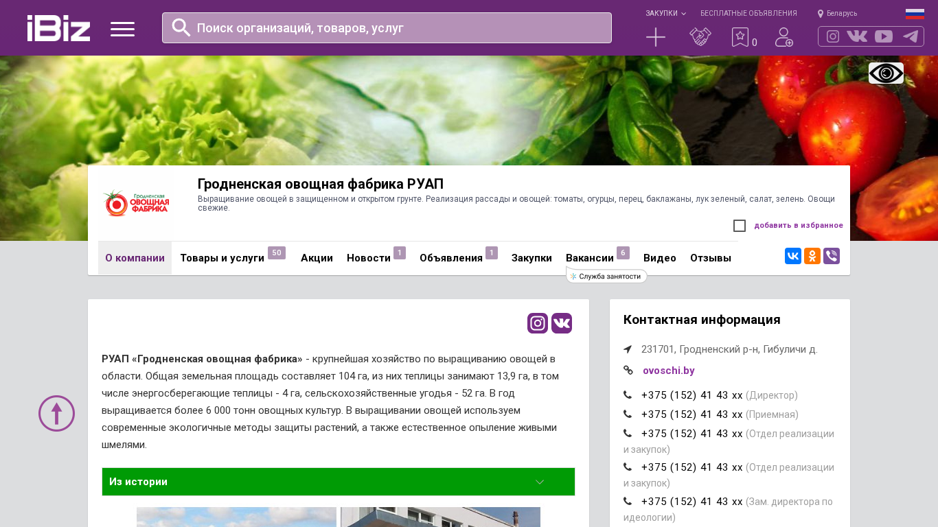Click the company title Гродненская овощная фабрика РУАП

tap(321, 184)
